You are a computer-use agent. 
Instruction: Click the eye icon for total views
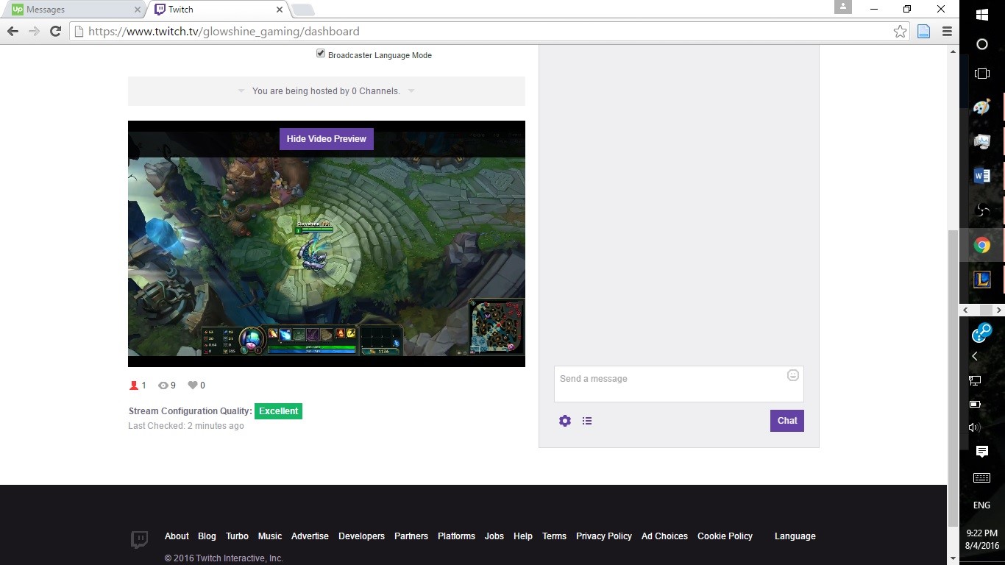pyautogui.click(x=163, y=385)
